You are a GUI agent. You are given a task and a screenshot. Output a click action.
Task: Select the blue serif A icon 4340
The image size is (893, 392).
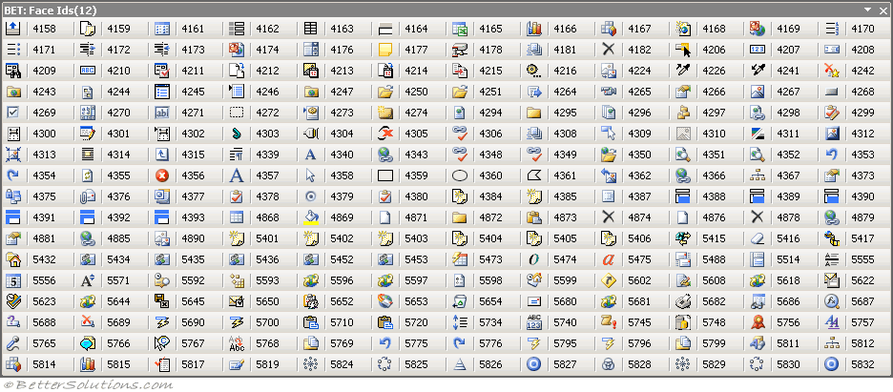tap(310, 155)
